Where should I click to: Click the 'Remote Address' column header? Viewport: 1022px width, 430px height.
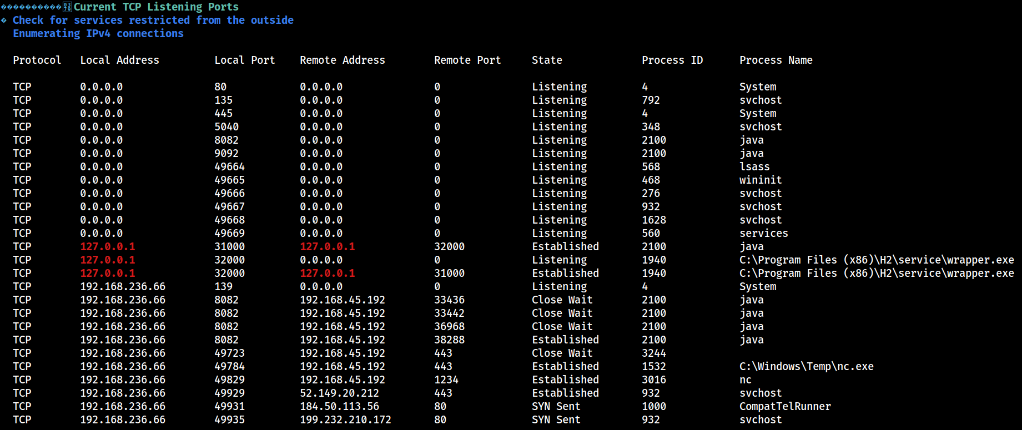(x=343, y=60)
